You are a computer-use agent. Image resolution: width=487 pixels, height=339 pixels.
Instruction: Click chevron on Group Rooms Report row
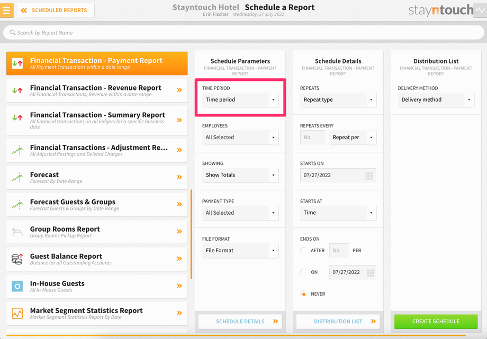point(179,232)
